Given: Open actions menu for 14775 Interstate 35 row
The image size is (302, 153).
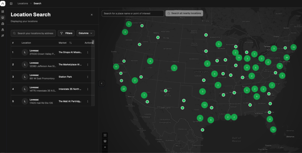Looking at the screenshot, I should point(88,89).
